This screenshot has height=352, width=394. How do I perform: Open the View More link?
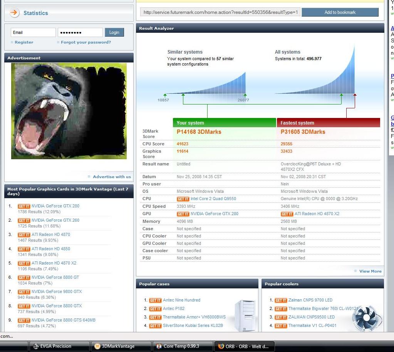pos(371,271)
